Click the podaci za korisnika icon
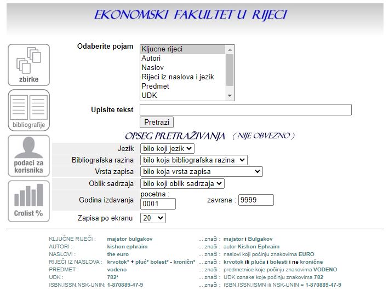Image resolution: width=389 pixels, height=296 pixels. point(28,155)
